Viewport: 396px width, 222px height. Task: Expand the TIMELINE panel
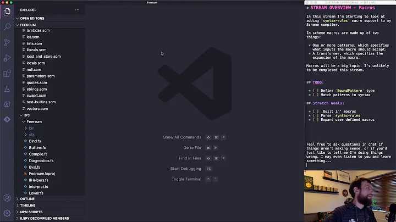[28, 206]
